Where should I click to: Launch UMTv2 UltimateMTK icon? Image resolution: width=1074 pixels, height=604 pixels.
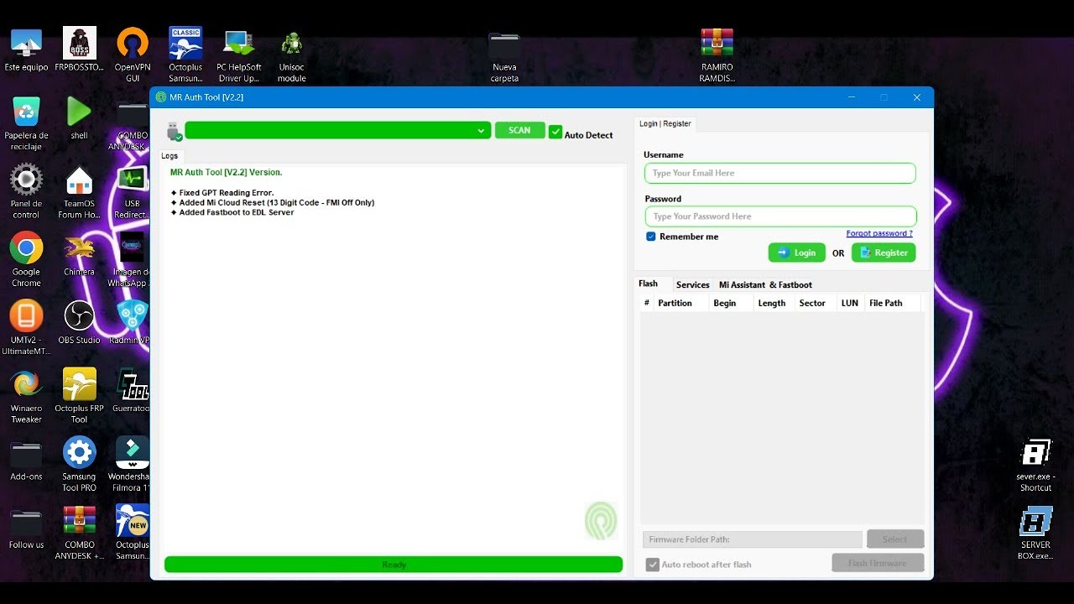click(26, 327)
